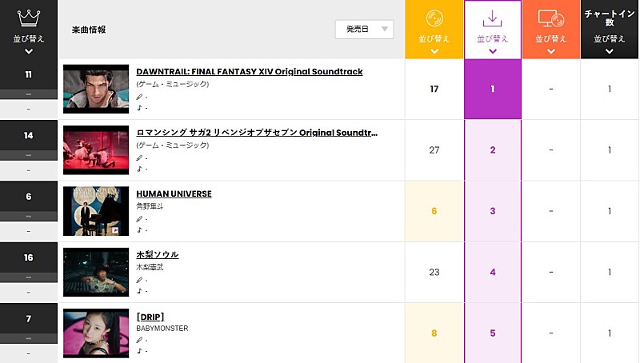The image size is (640, 363).
Task: Click the PC lookup chart icon
Action: click(551, 18)
